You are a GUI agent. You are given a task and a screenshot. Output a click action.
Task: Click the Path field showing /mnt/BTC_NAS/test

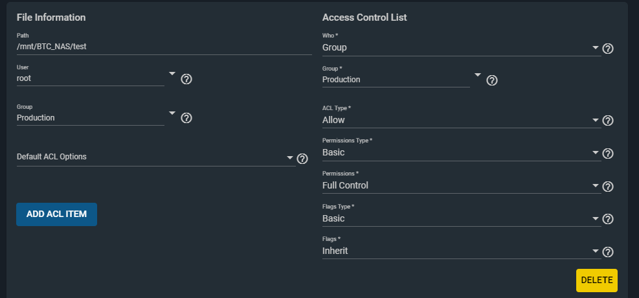pos(164,47)
